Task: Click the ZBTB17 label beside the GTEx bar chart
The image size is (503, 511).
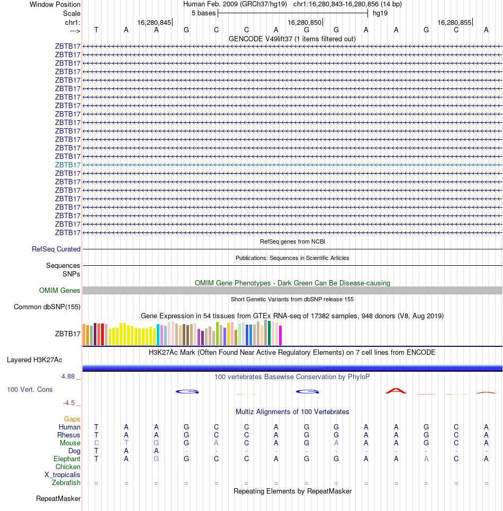Action: (67, 334)
